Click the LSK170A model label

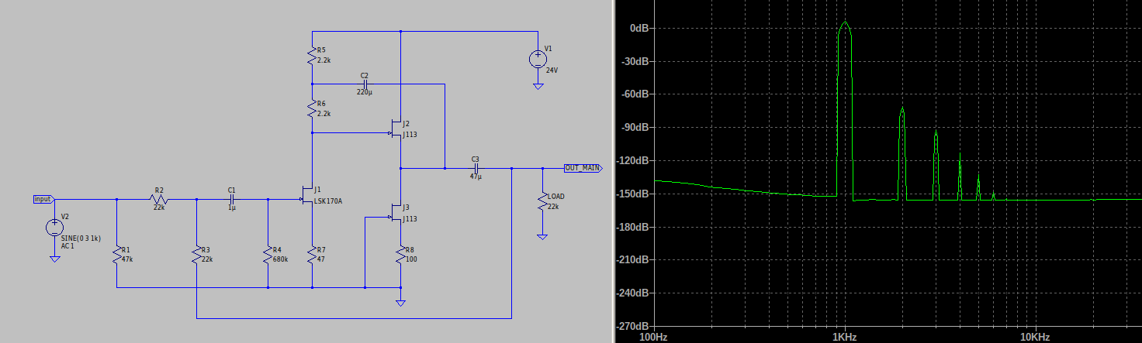tap(328, 201)
